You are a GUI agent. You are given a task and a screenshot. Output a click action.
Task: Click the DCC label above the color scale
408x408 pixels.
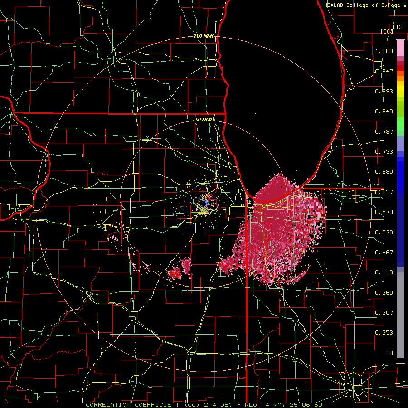click(398, 27)
